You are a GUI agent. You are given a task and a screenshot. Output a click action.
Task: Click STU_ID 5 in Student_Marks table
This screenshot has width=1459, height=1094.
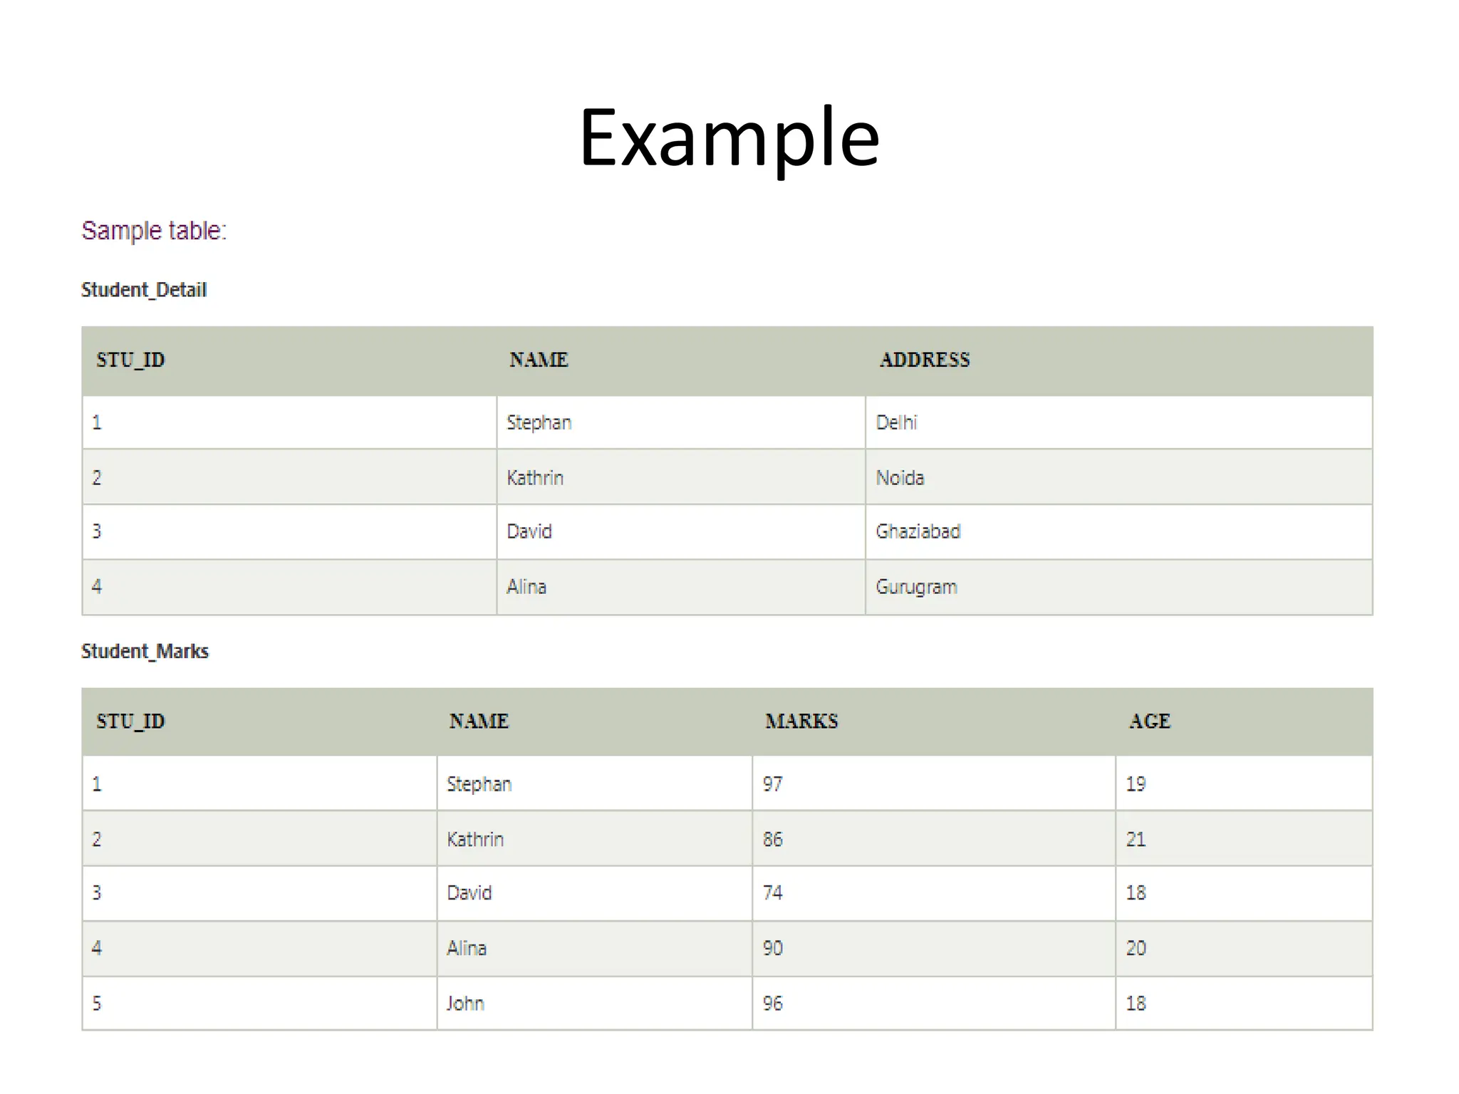[x=97, y=1004]
